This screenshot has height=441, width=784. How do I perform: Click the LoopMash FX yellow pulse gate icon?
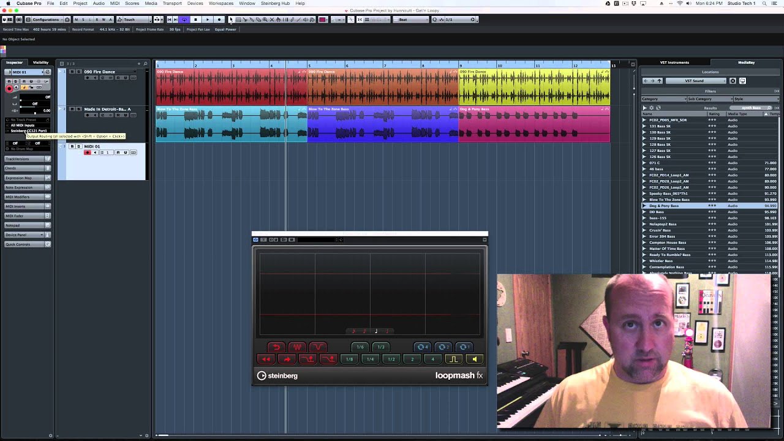[x=453, y=359]
